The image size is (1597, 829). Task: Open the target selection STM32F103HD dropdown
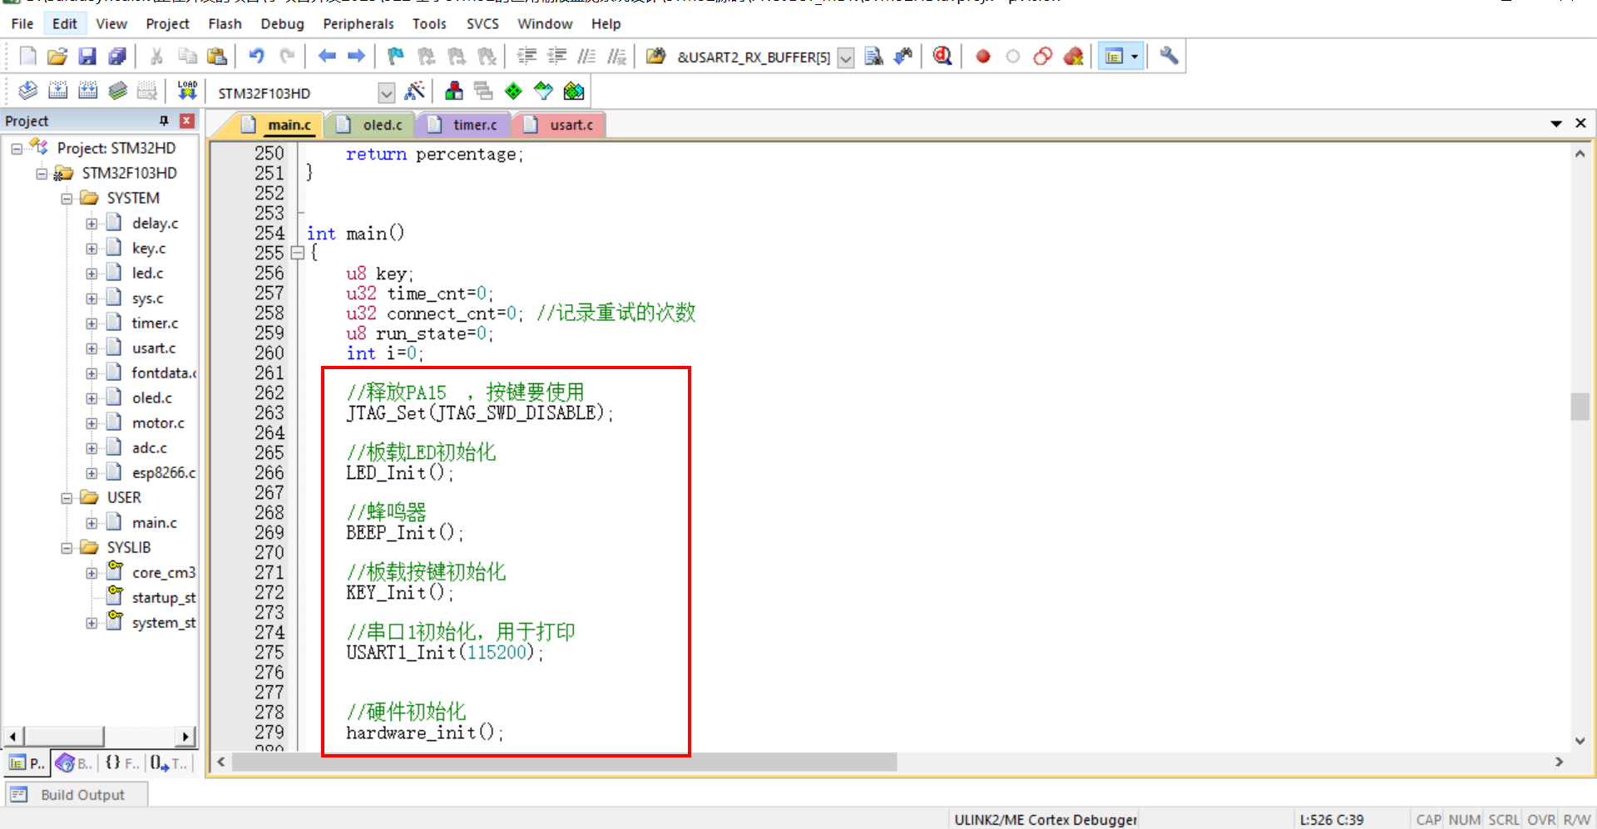pos(387,92)
